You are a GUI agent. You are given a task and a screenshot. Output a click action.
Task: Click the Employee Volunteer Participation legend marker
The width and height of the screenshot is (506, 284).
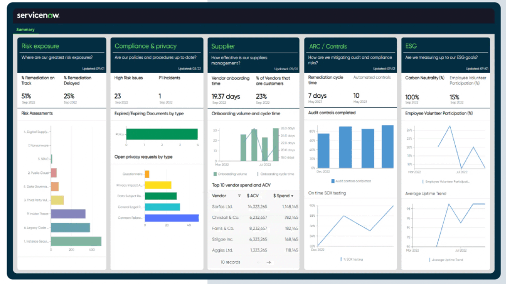pos(422,181)
